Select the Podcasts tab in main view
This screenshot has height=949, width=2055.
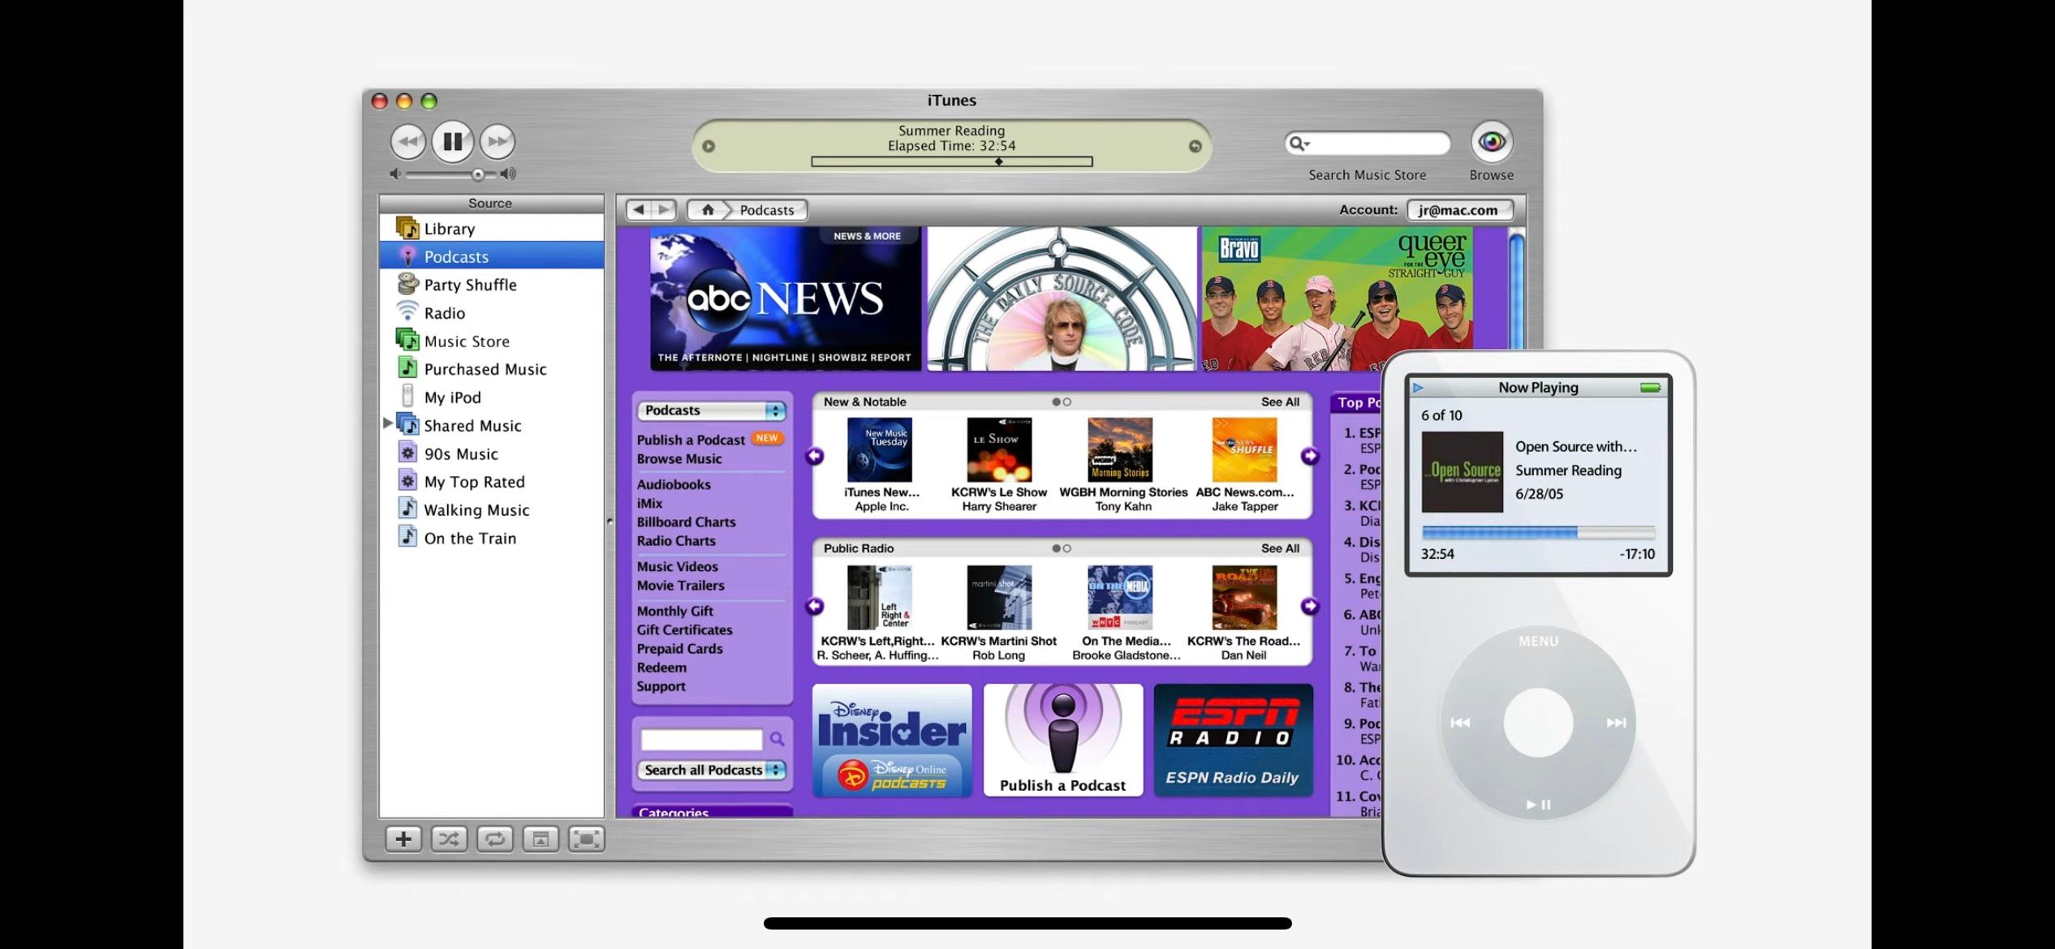click(765, 209)
